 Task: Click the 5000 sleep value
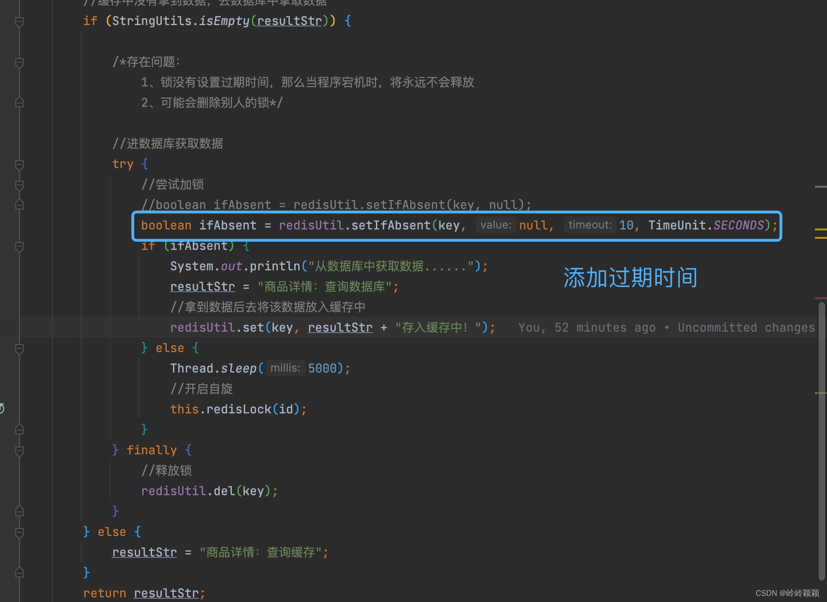(x=322, y=368)
